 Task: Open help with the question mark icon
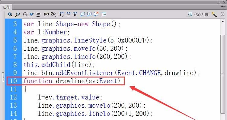(222, 14)
